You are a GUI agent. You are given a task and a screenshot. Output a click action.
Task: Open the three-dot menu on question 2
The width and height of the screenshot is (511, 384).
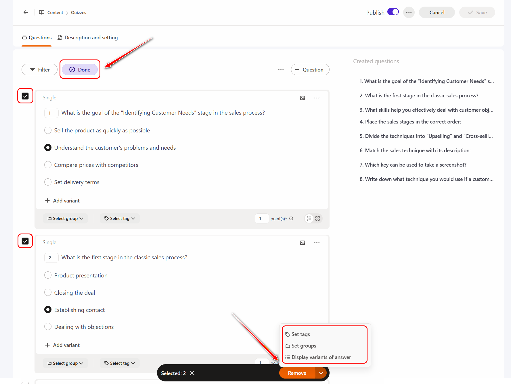click(x=317, y=243)
